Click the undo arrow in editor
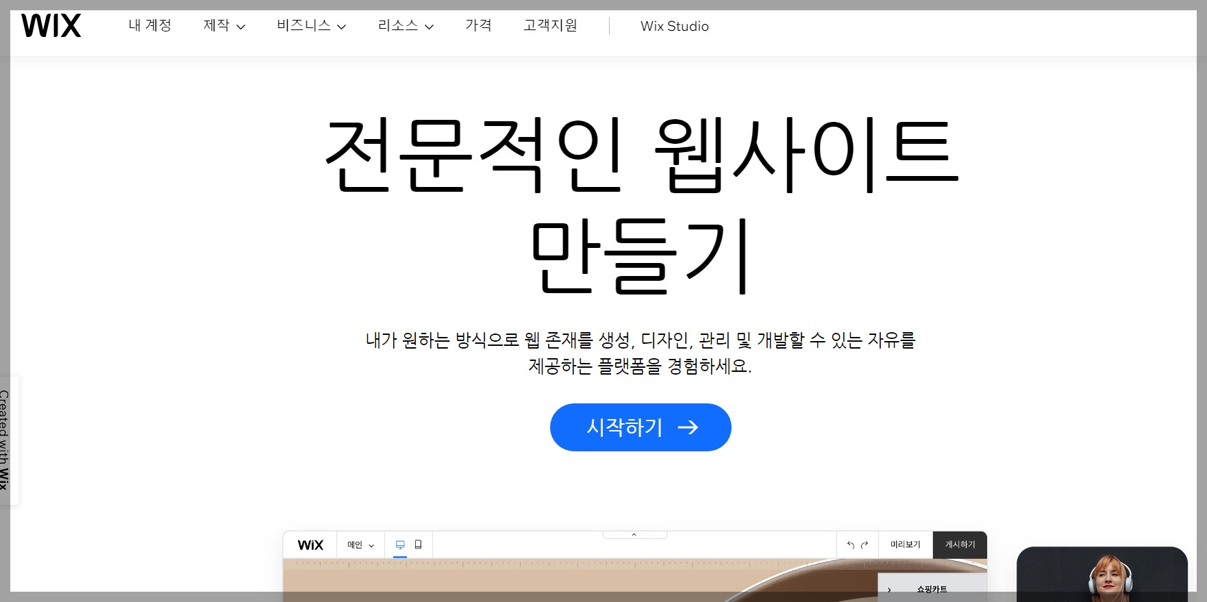1207x602 pixels. click(851, 545)
